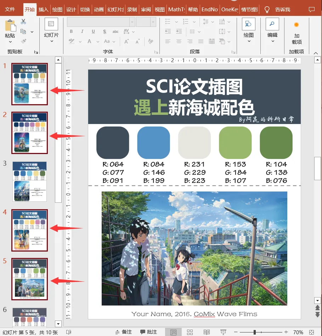Click the clear formatting eraser icon
Viewport: 322px width, 336px height.
pyautogui.click(x=151, y=41)
